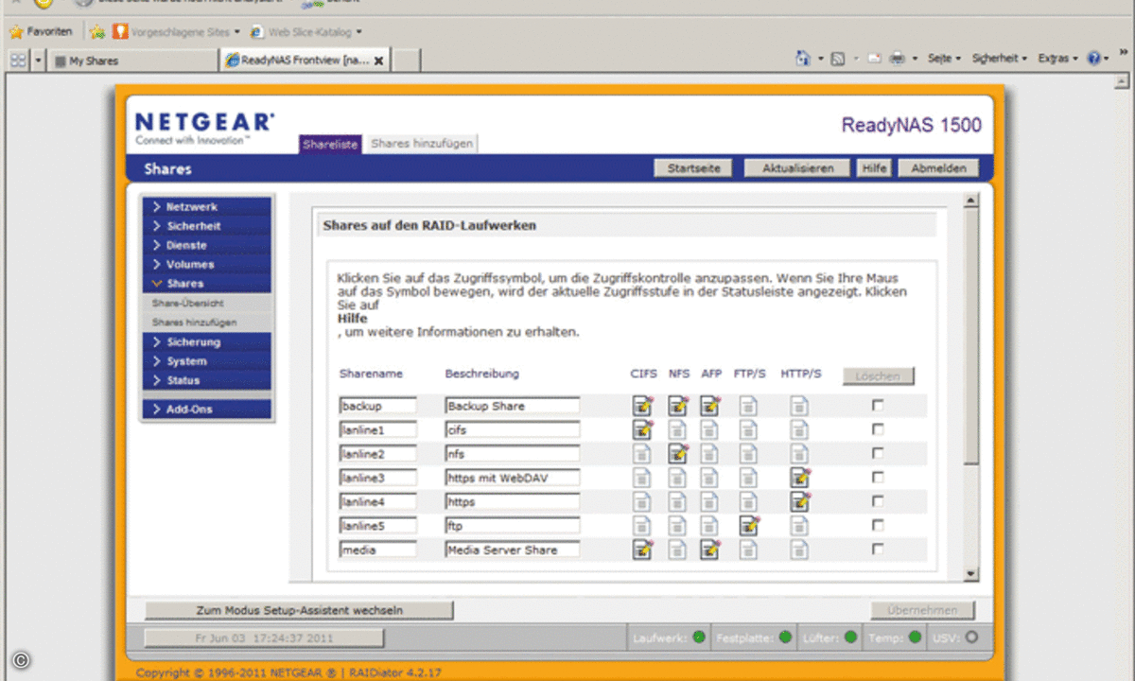Expand the Status sidebar section

coord(206,380)
